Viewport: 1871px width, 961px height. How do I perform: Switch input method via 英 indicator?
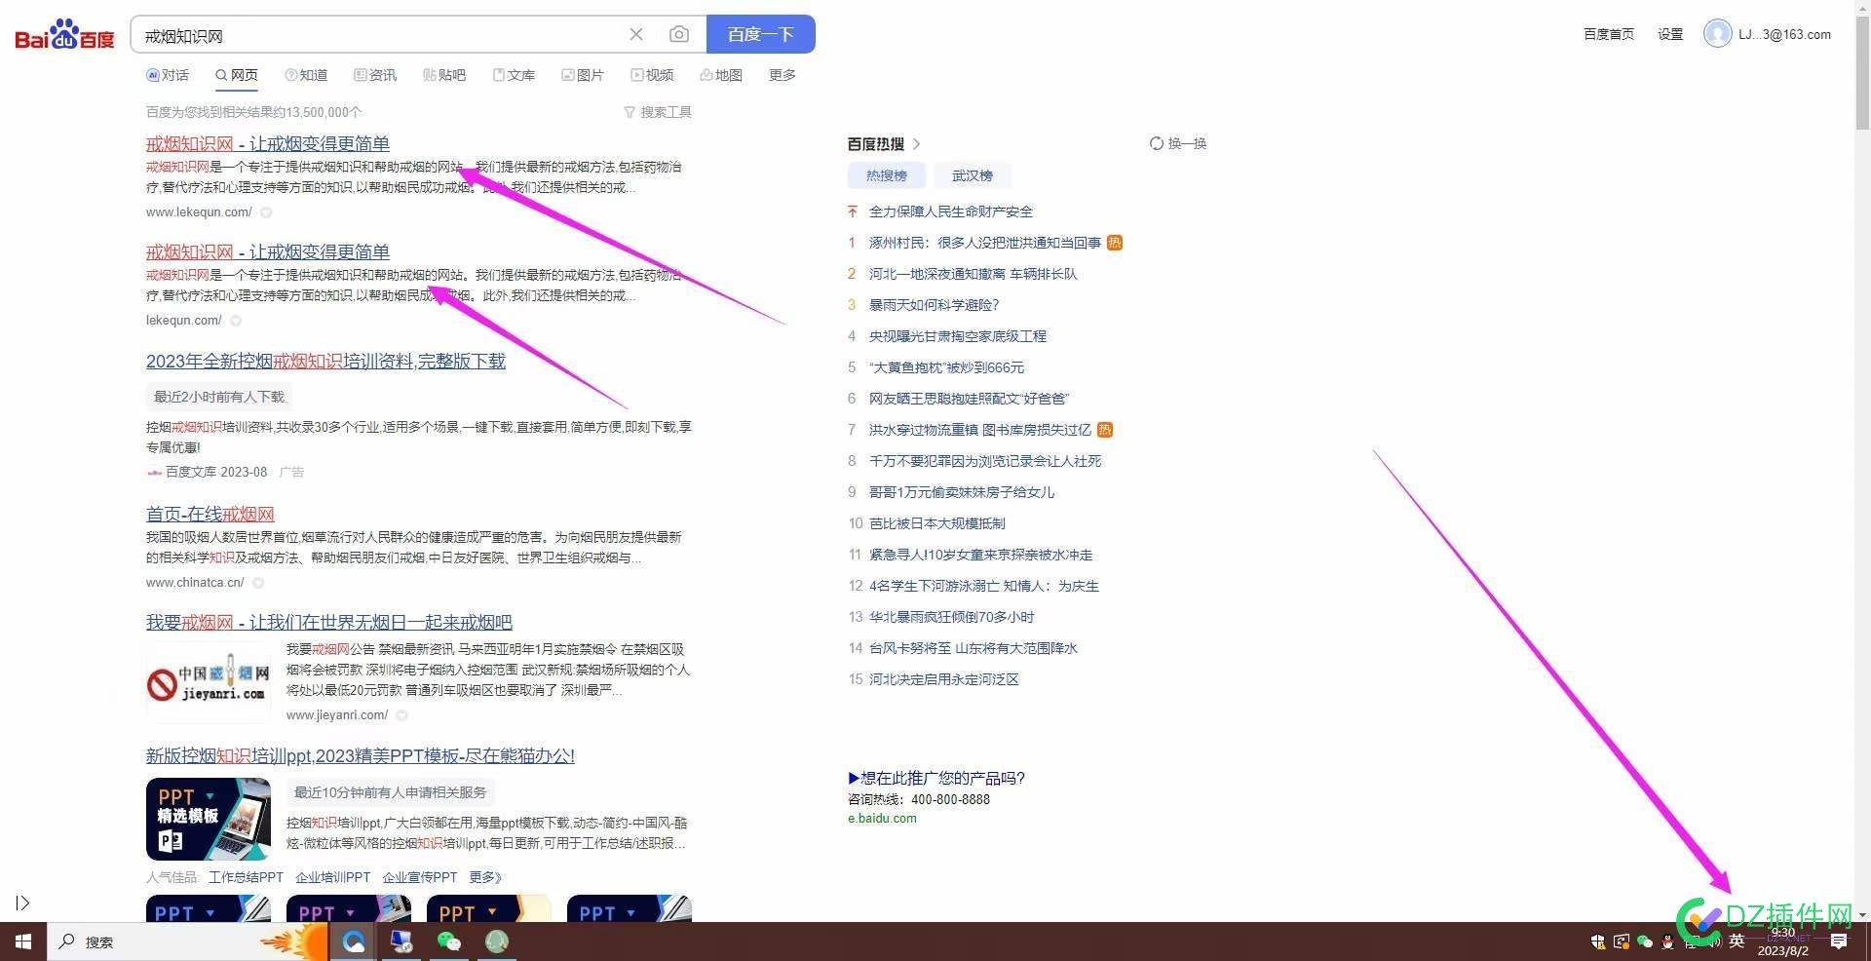point(1737,941)
